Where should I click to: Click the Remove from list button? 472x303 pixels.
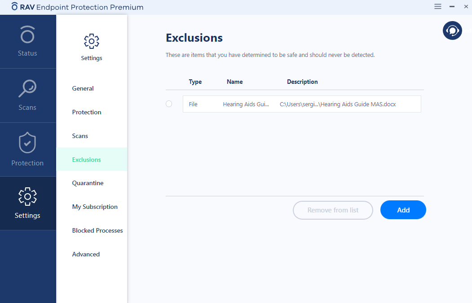click(x=333, y=210)
